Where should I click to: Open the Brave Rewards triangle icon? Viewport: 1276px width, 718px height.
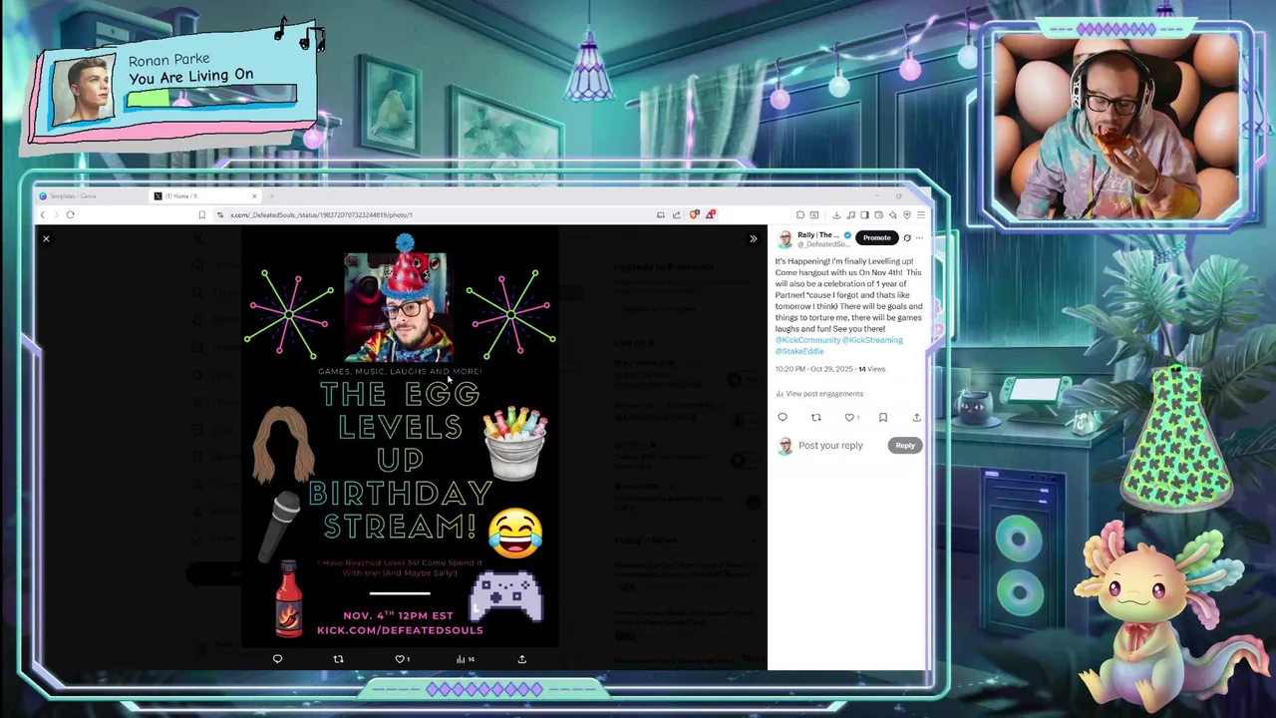710,214
